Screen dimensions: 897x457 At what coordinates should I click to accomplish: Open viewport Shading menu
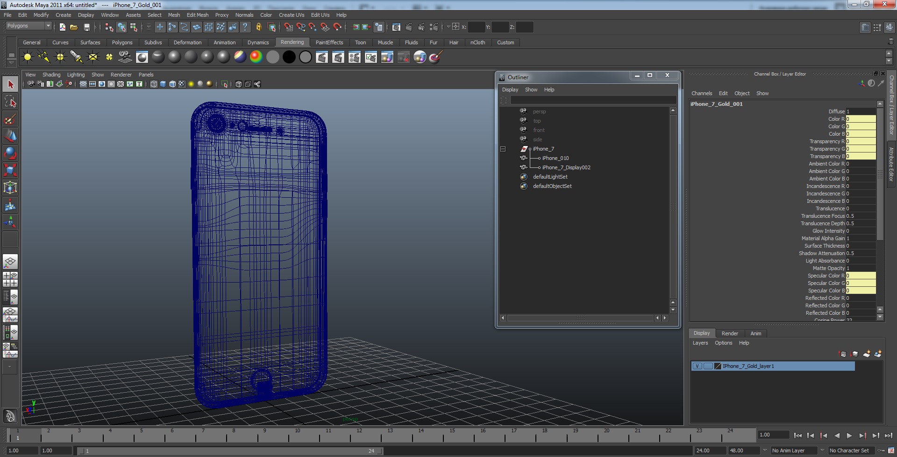point(51,75)
